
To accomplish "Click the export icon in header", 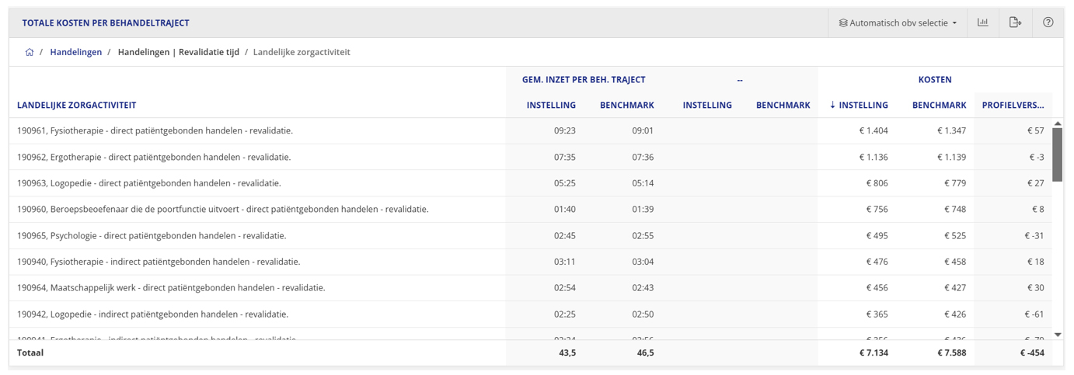I will (x=1015, y=23).
